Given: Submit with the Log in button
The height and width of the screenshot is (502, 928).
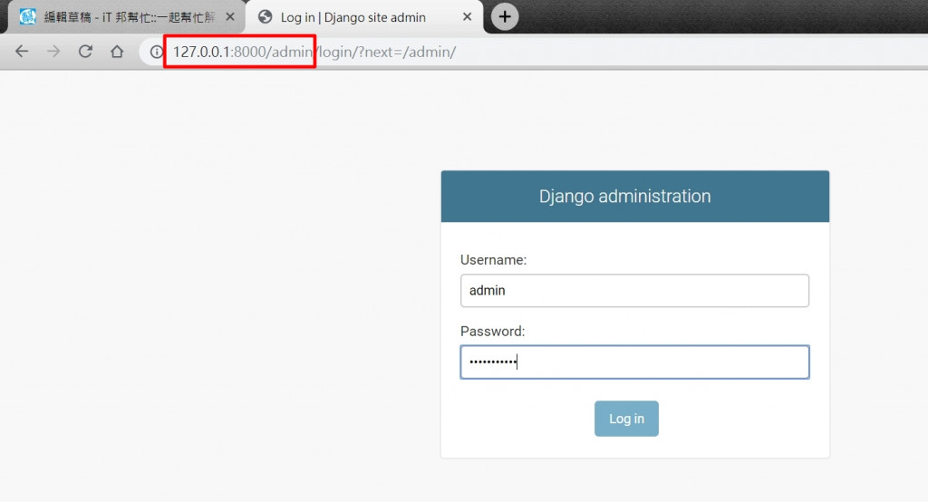Looking at the screenshot, I should pos(626,419).
